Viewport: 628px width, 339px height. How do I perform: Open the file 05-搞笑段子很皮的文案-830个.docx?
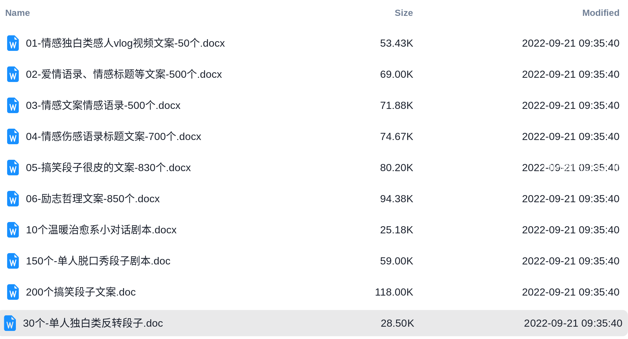click(x=108, y=168)
